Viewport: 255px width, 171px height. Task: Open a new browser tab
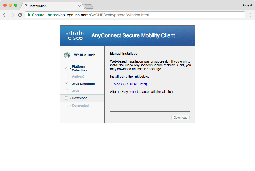[89, 6]
